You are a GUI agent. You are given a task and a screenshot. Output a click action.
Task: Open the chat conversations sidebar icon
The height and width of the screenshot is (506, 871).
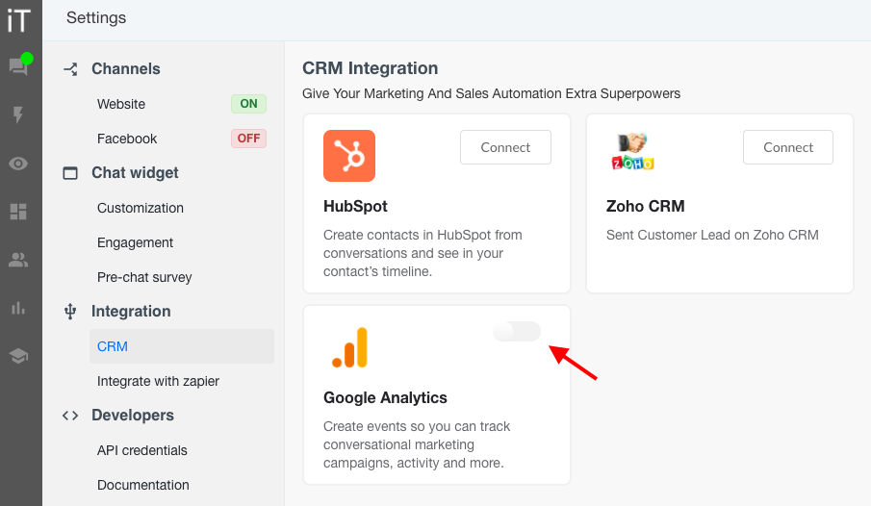[18, 67]
